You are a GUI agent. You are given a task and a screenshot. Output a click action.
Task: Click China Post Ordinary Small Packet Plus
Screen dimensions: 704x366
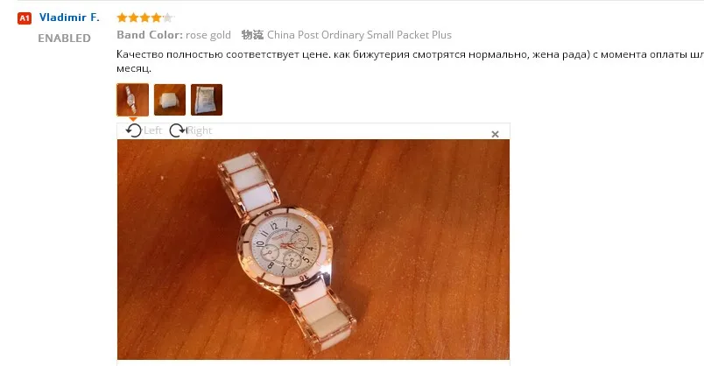point(359,35)
